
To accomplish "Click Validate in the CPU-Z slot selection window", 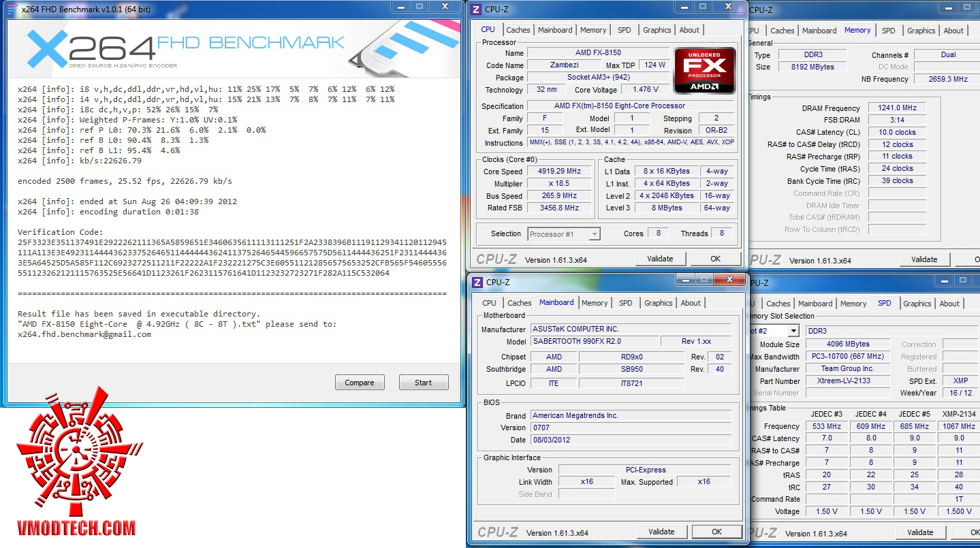I will [920, 532].
